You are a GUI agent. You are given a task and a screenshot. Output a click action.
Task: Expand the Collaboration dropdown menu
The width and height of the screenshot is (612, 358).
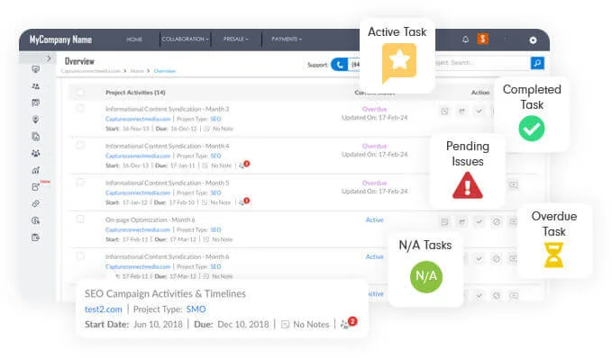click(x=185, y=40)
